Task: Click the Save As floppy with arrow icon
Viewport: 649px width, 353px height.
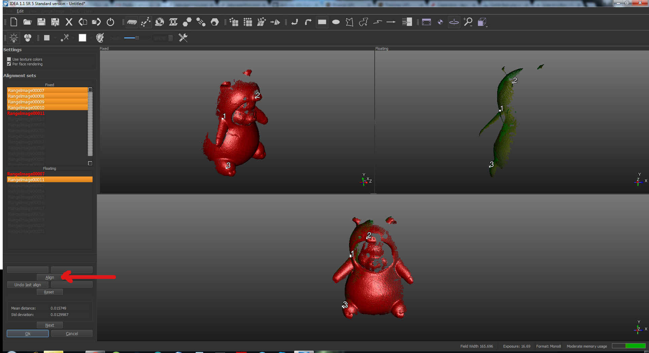Action: click(55, 22)
